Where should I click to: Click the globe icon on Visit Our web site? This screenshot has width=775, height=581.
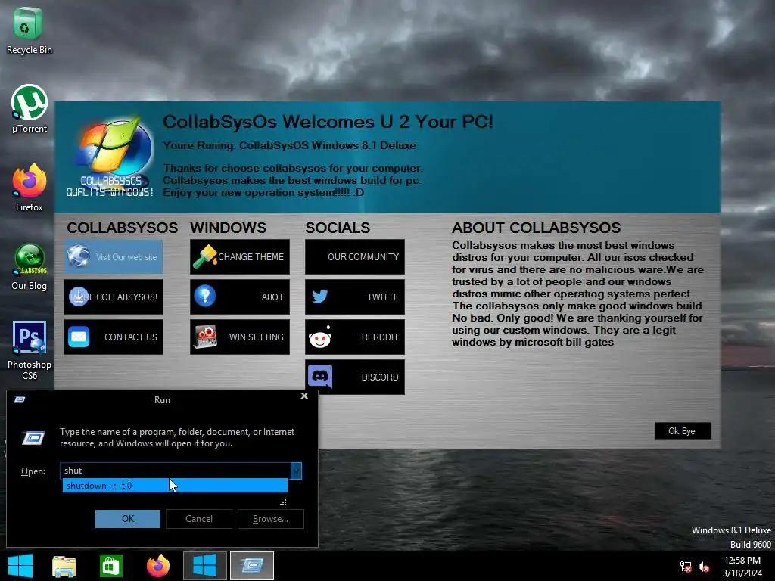[x=79, y=256]
